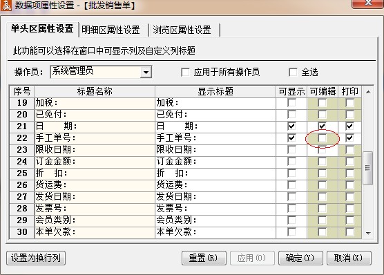384x275 pixels.
Task: Click 显示标题 field of 加税 row
Action: click(x=215, y=103)
